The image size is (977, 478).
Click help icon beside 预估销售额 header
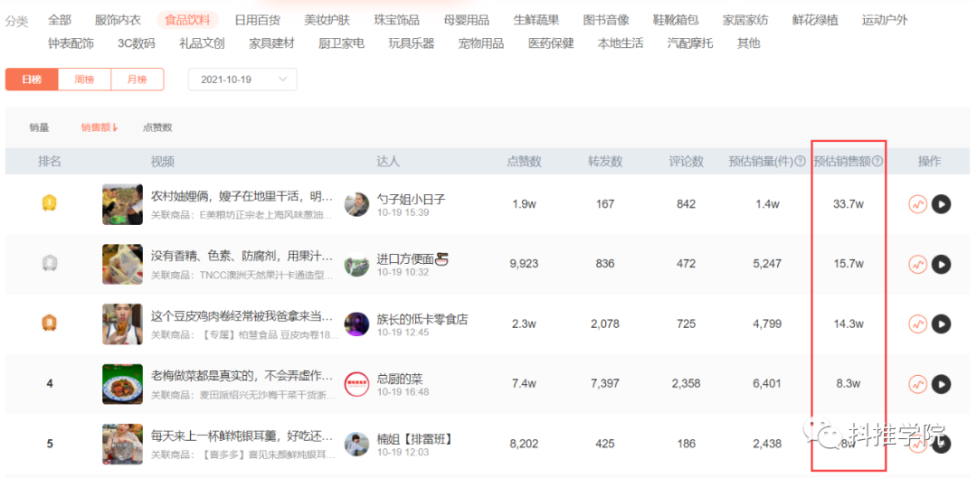point(877,162)
